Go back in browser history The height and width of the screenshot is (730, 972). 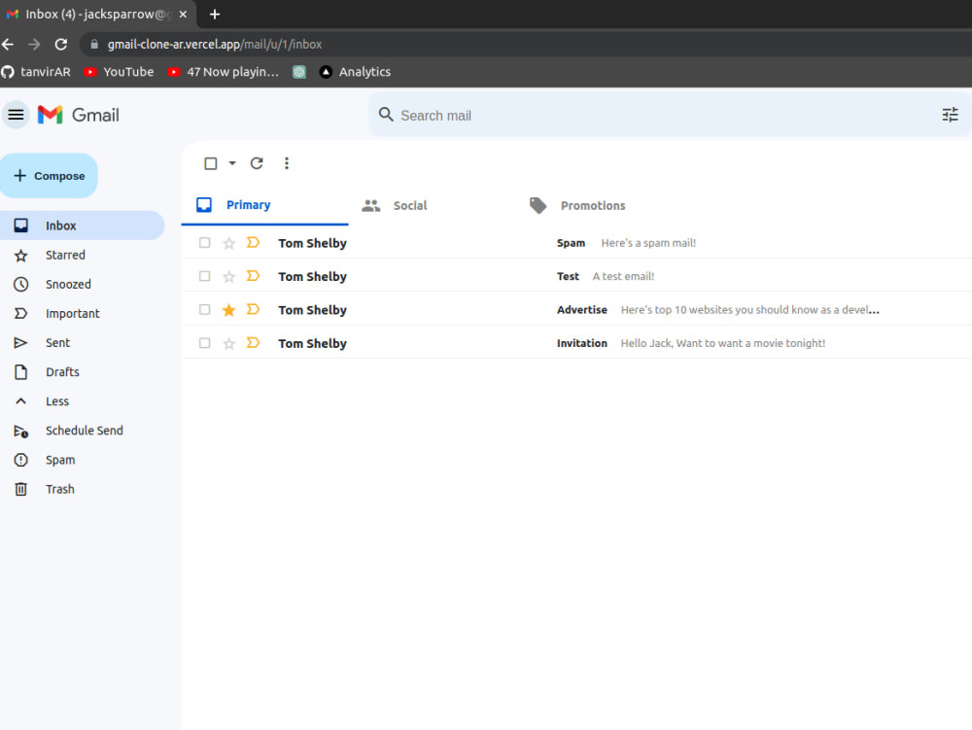pyautogui.click(x=8, y=45)
